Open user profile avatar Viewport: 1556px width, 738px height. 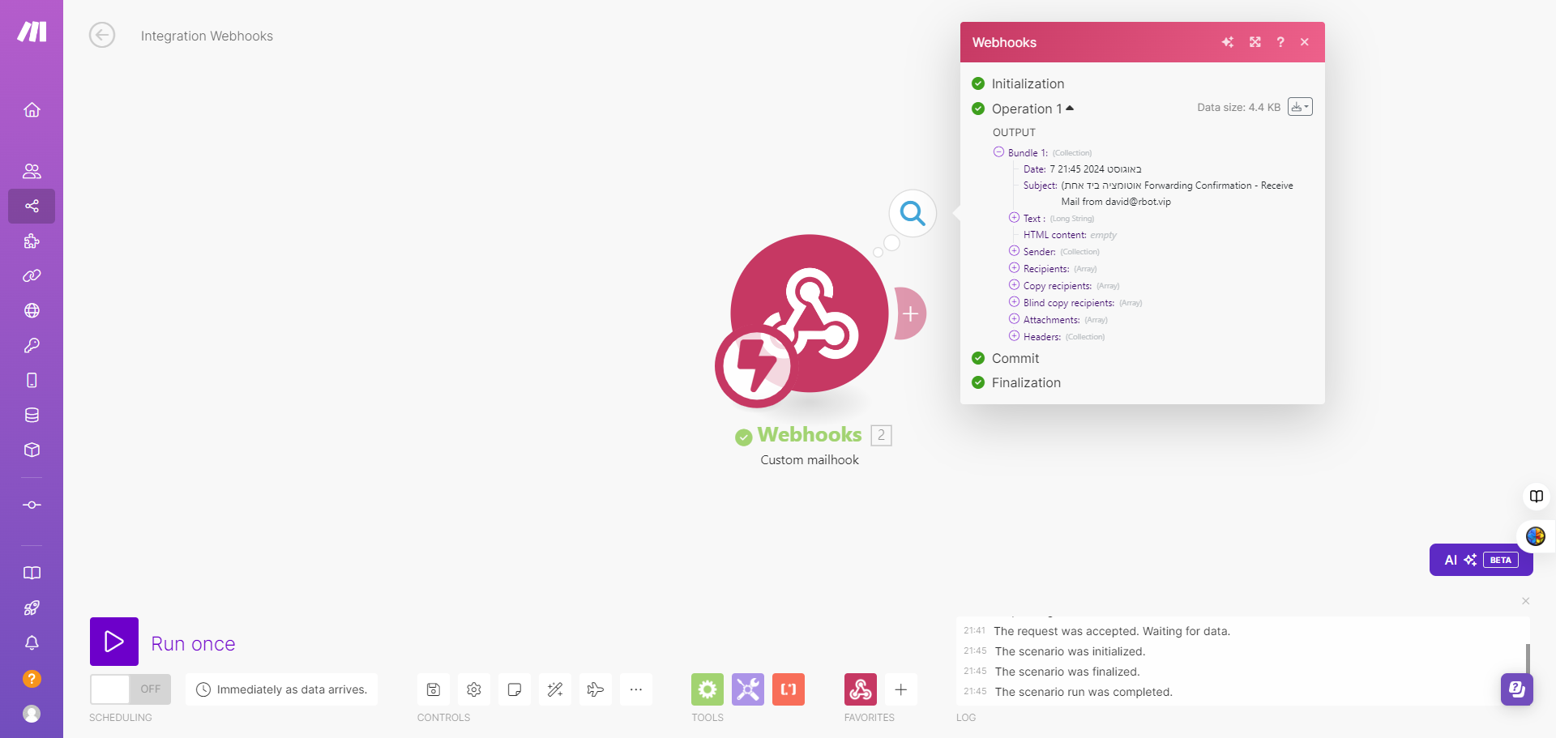[32, 713]
